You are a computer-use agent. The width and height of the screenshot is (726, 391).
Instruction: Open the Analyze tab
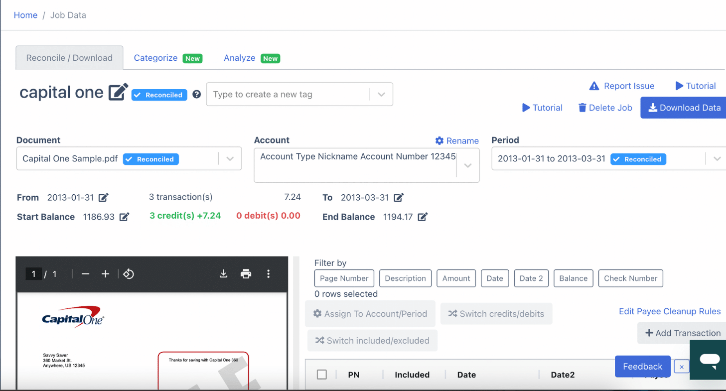239,58
